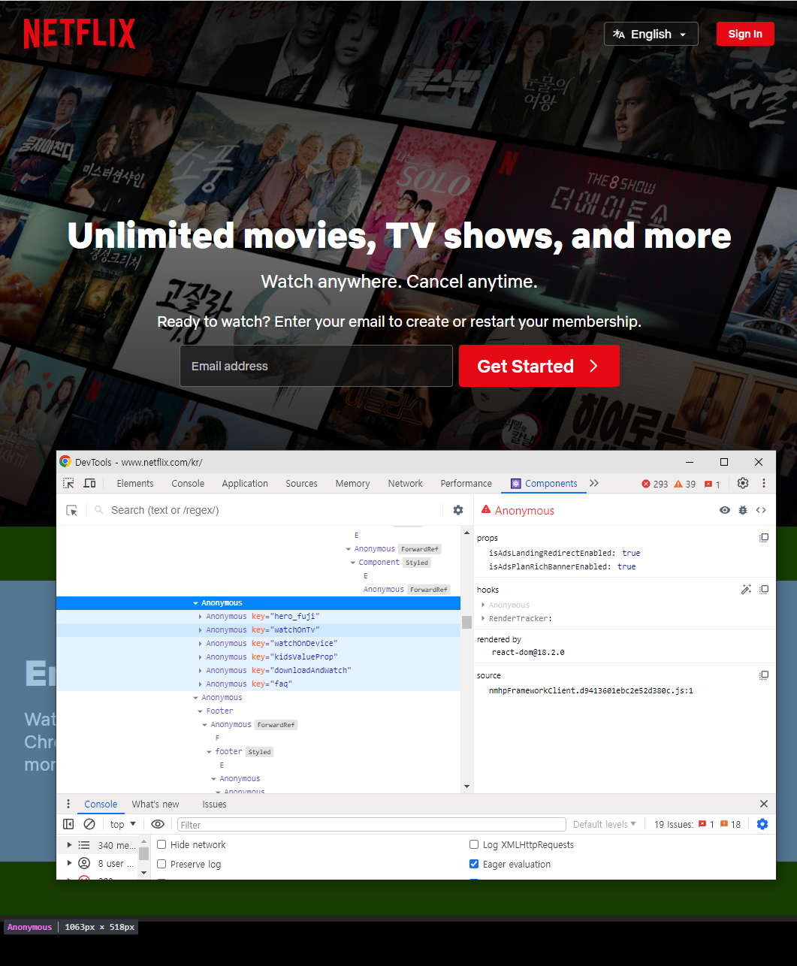Activate the DevTools inspect element picker
Image resolution: width=797 pixels, height=966 pixels.
pos(68,484)
